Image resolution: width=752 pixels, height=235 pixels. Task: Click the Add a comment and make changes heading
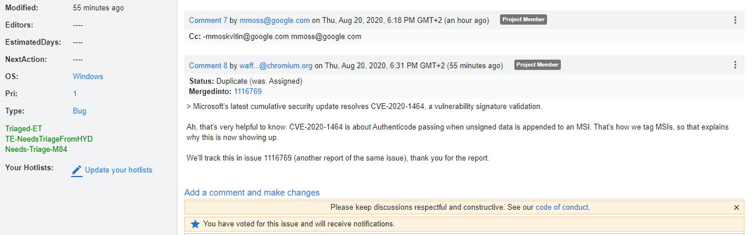coord(252,192)
